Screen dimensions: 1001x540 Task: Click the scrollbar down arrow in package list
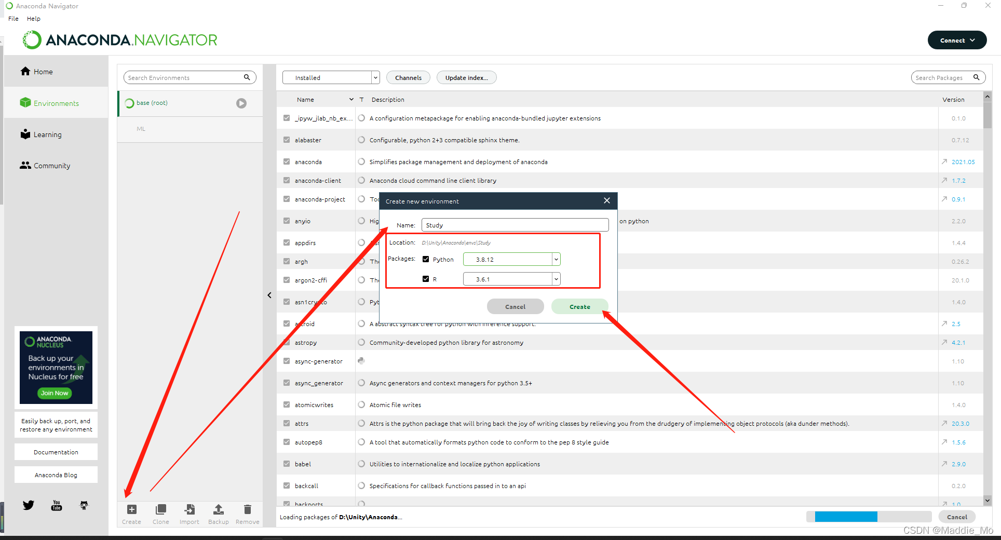point(988,501)
